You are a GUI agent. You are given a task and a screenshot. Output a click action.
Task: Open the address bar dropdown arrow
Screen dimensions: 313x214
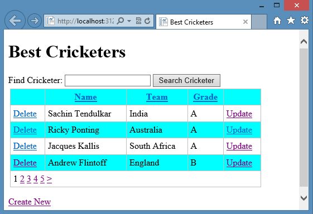[129, 21]
